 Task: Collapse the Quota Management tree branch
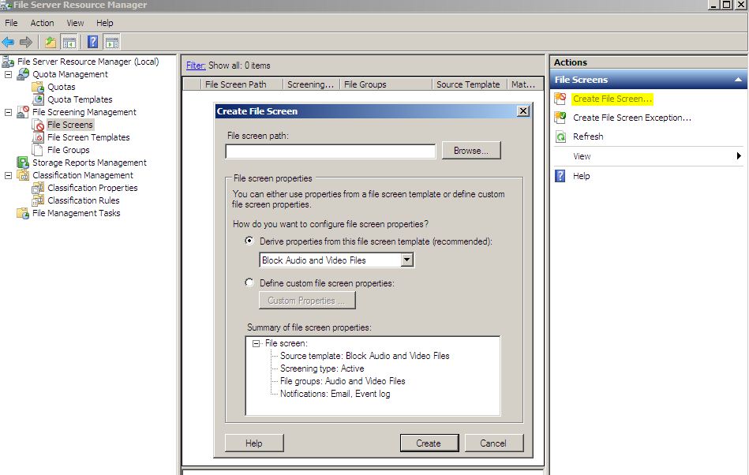10,73
